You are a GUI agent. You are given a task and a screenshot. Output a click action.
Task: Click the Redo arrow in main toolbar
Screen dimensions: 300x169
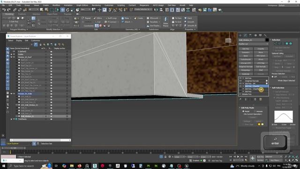click(9, 10)
